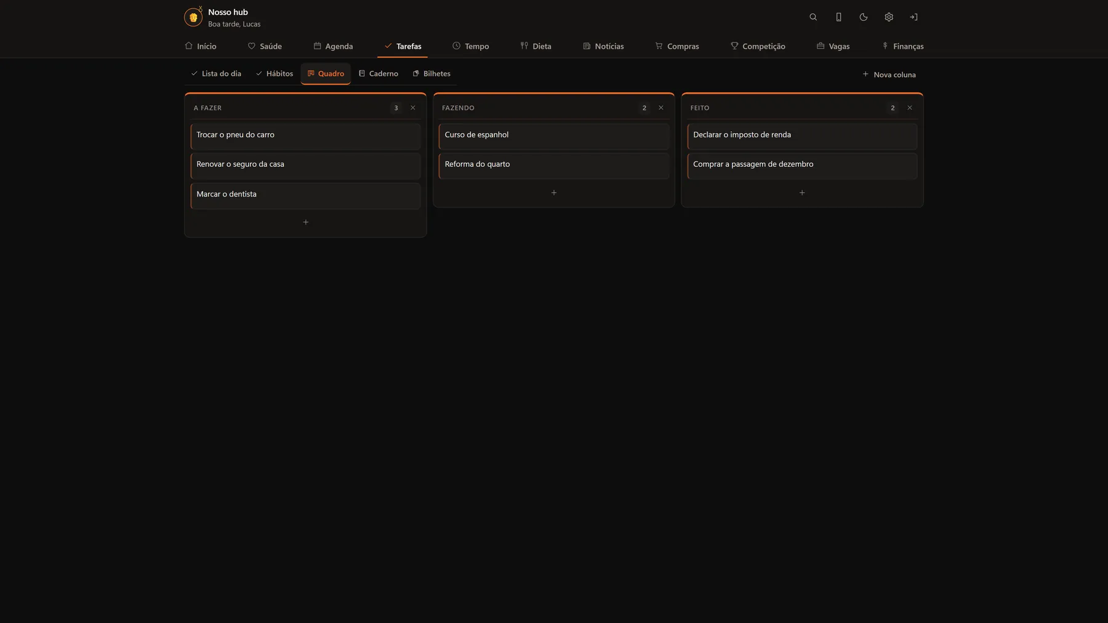Click the mobile device icon in header
This screenshot has height=623, width=1108.
(x=838, y=17)
